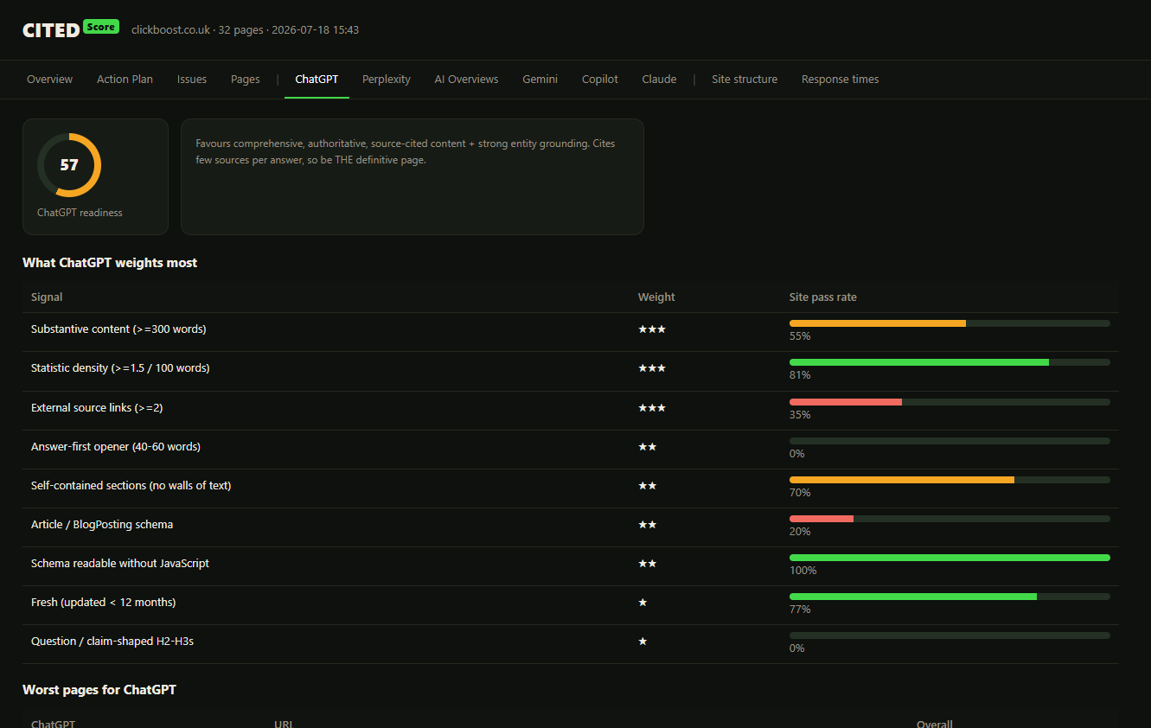Open the AI Overviews tab
1151x728 pixels.
pyautogui.click(x=466, y=79)
